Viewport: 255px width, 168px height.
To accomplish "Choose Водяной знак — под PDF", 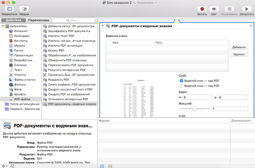I will 181,86.
